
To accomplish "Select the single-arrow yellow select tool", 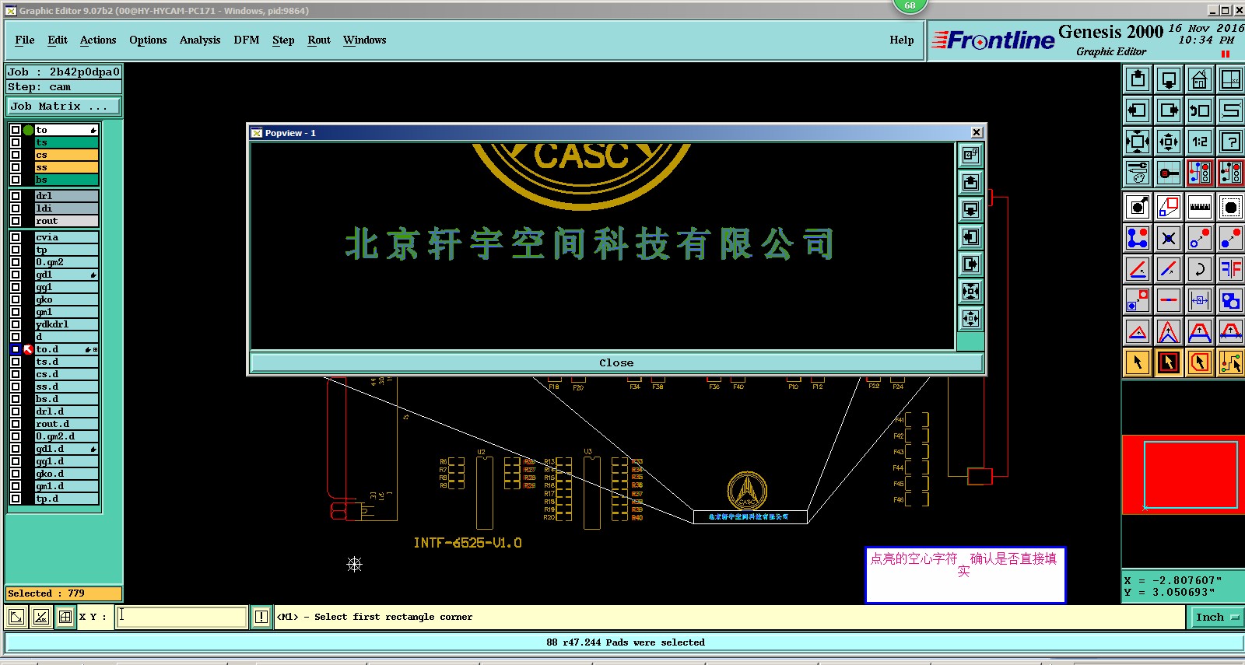I will coord(1138,362).
